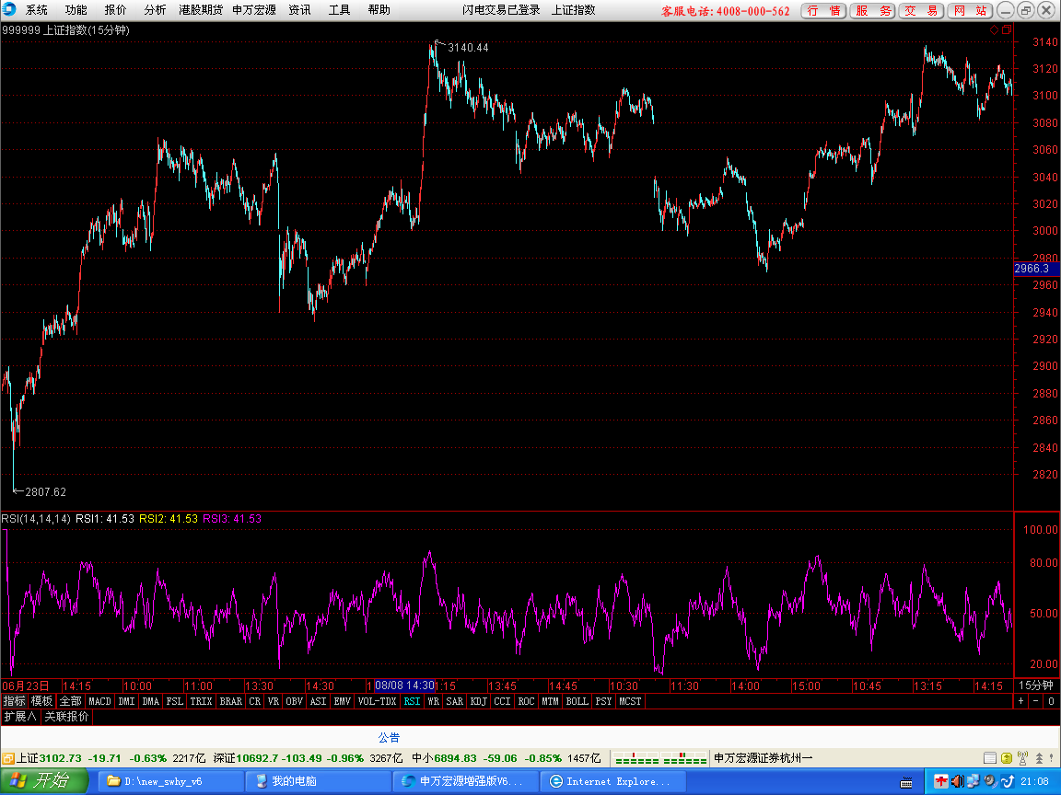Viewport: 1061px width, 795px height.
Task: Switch to 我的电脑 taskbar window
Action: (318, 781)
